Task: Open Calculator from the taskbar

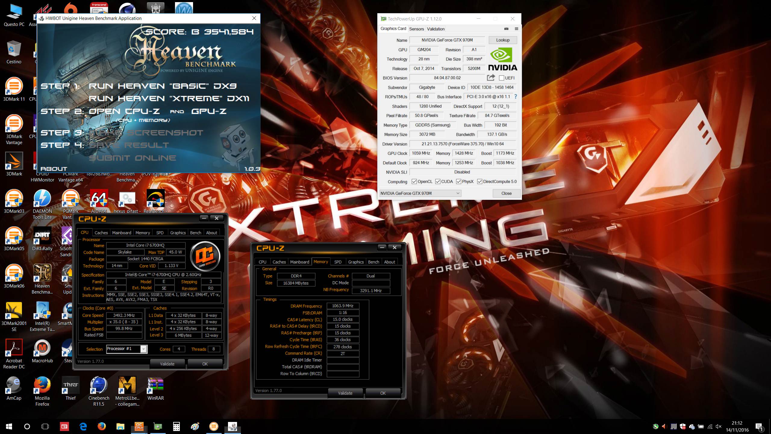Action: (176, 426)
